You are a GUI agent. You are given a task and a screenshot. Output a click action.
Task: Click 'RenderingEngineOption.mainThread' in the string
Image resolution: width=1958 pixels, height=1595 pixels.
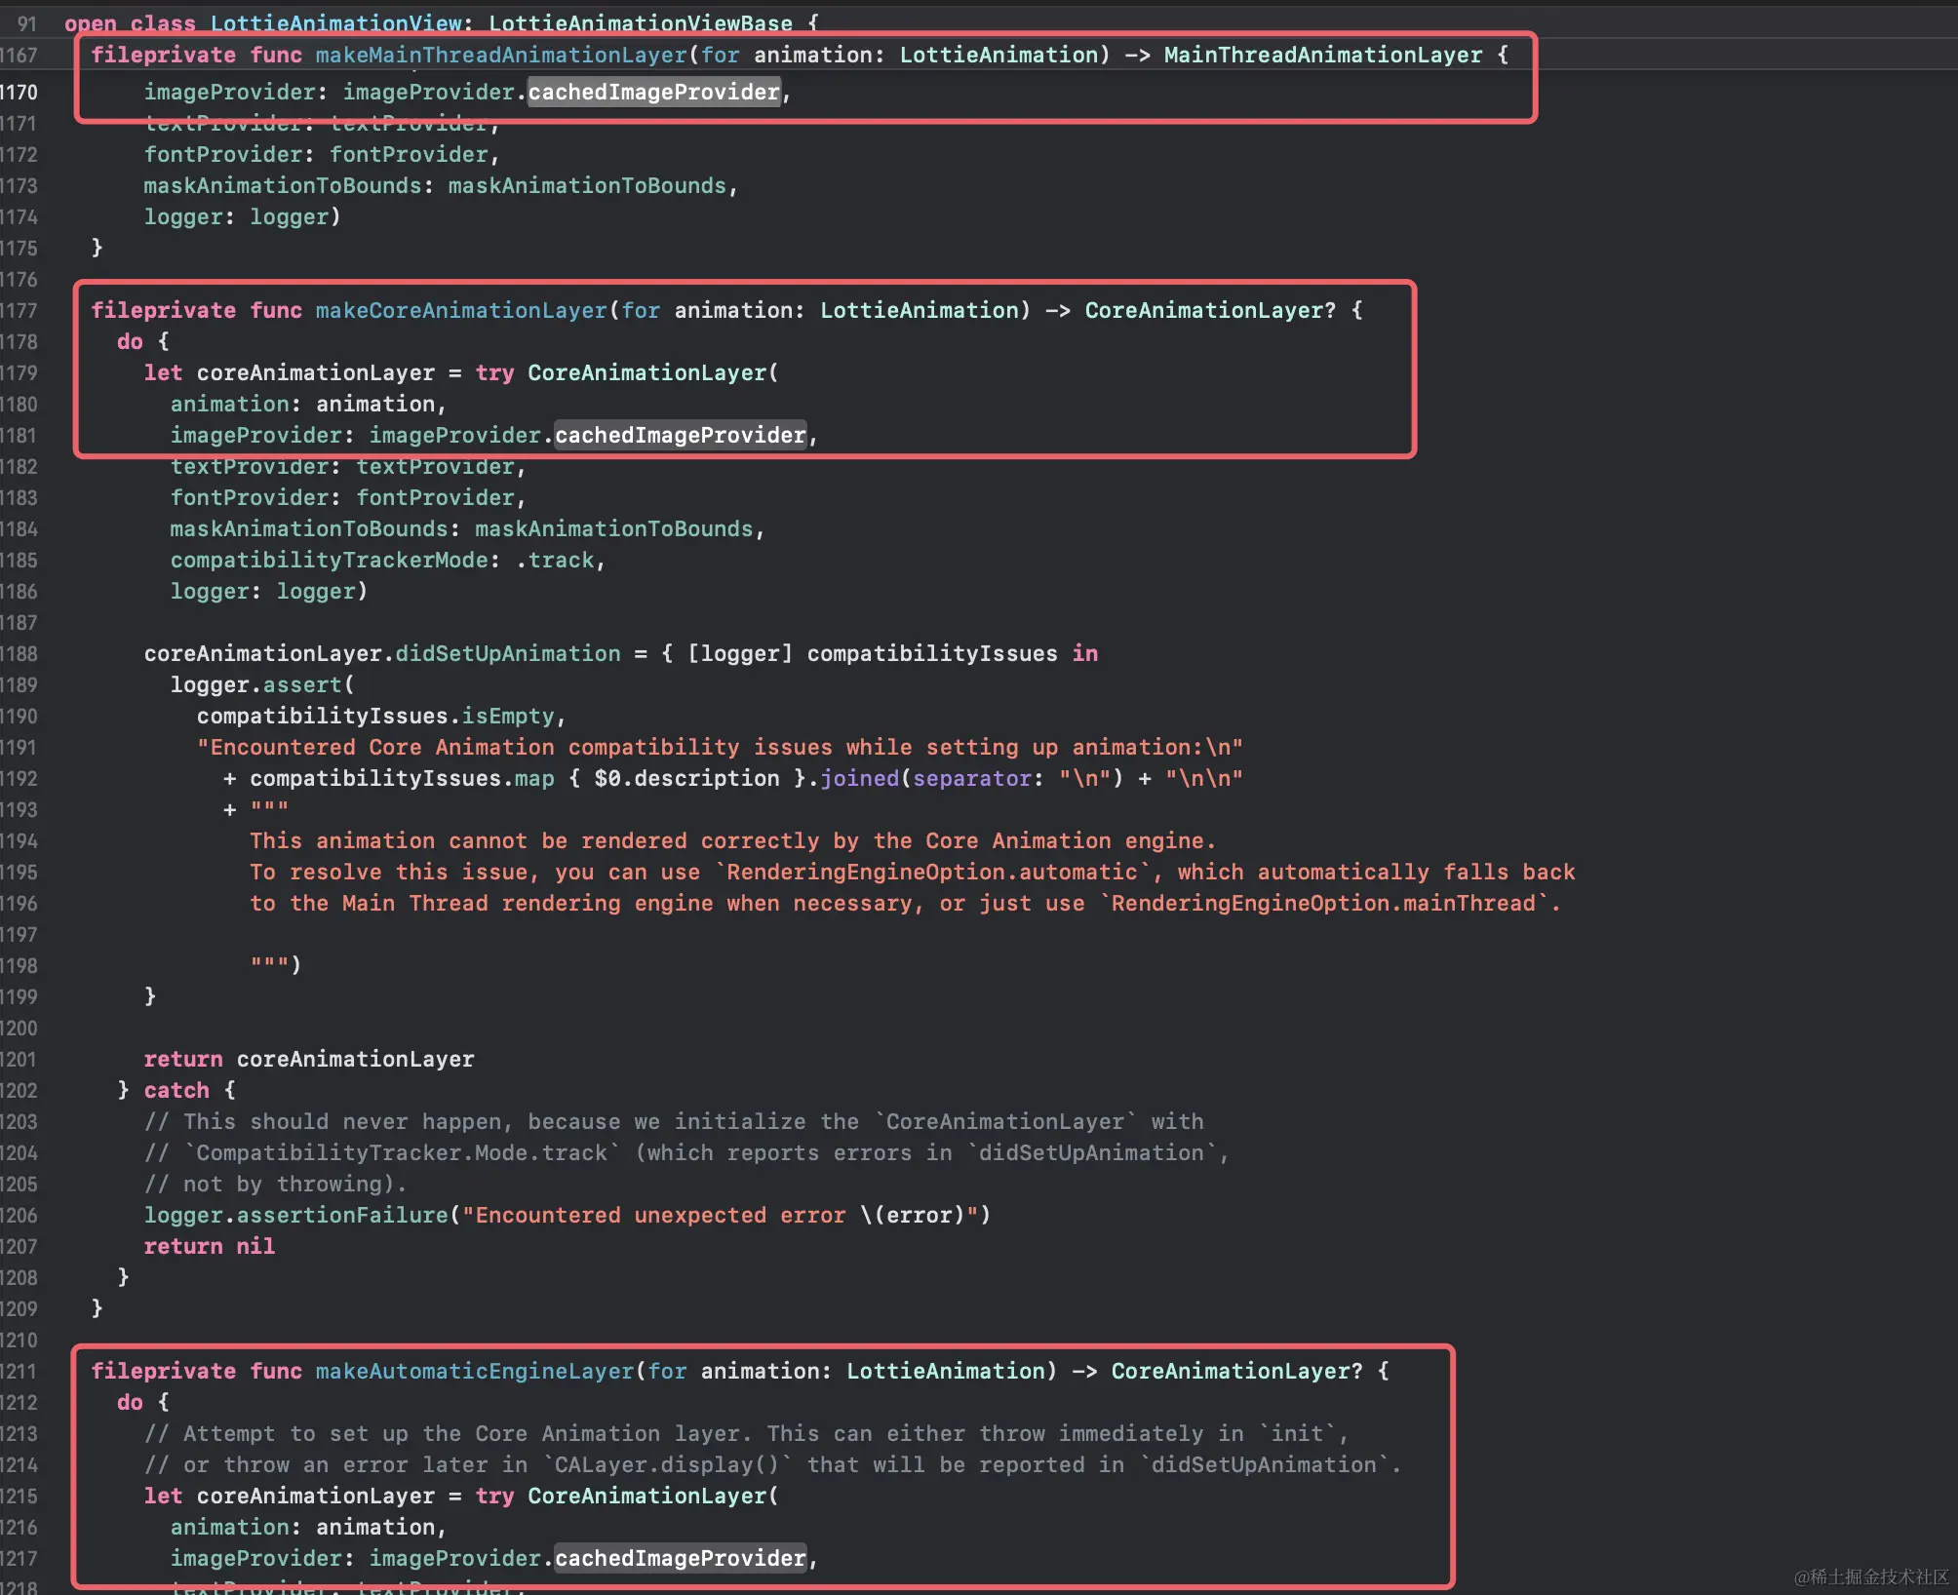tap(1323, 904)
